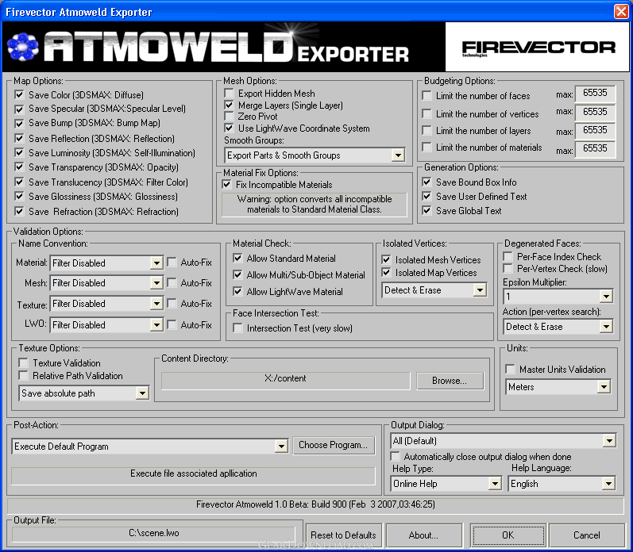The image size is (633, 552).
Task: Click the max vertices value field
Action: click(x=595, y=112)
